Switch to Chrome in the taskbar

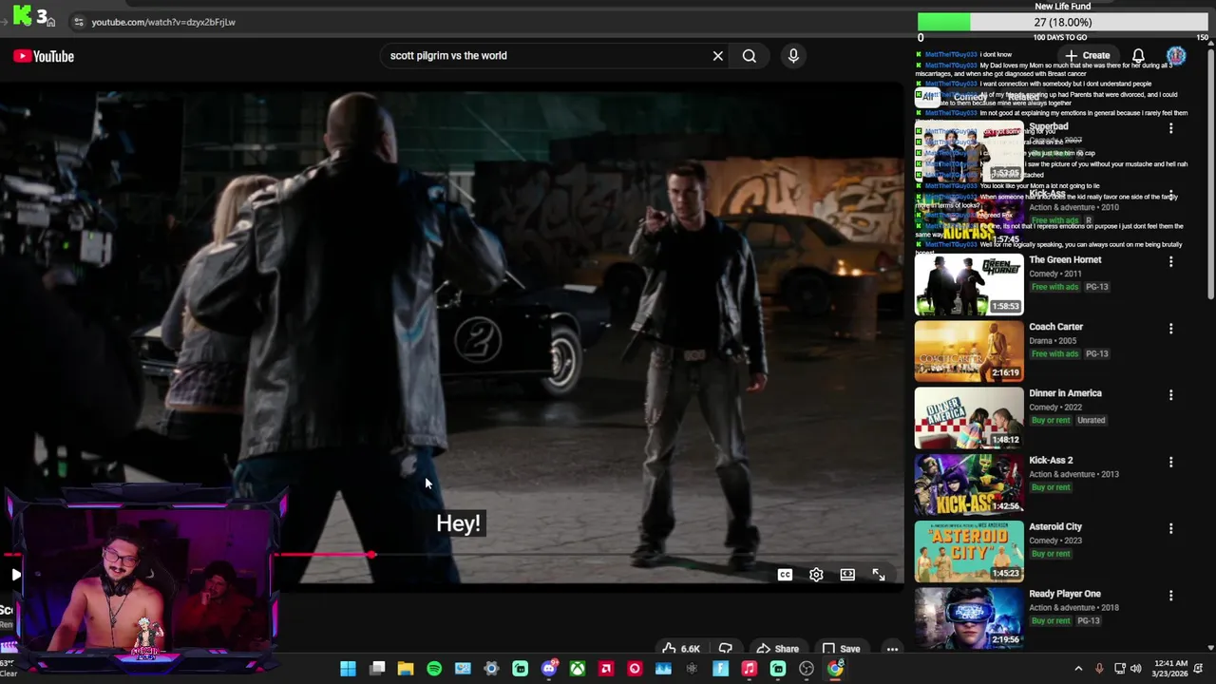point(835,669)
